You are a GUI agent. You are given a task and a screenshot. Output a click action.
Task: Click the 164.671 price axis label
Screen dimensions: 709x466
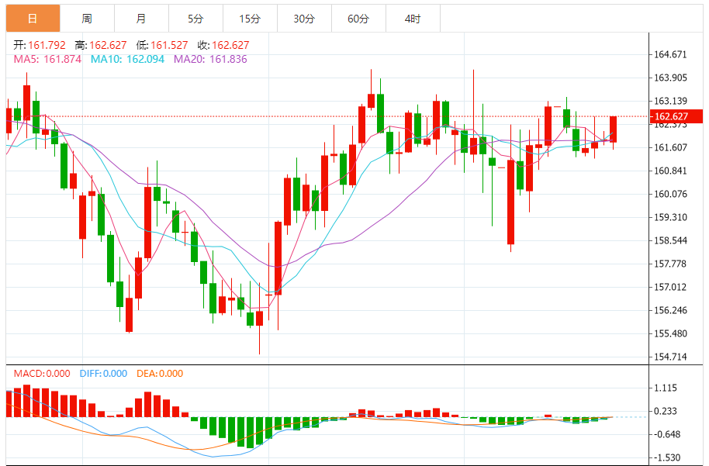(670, 55)
